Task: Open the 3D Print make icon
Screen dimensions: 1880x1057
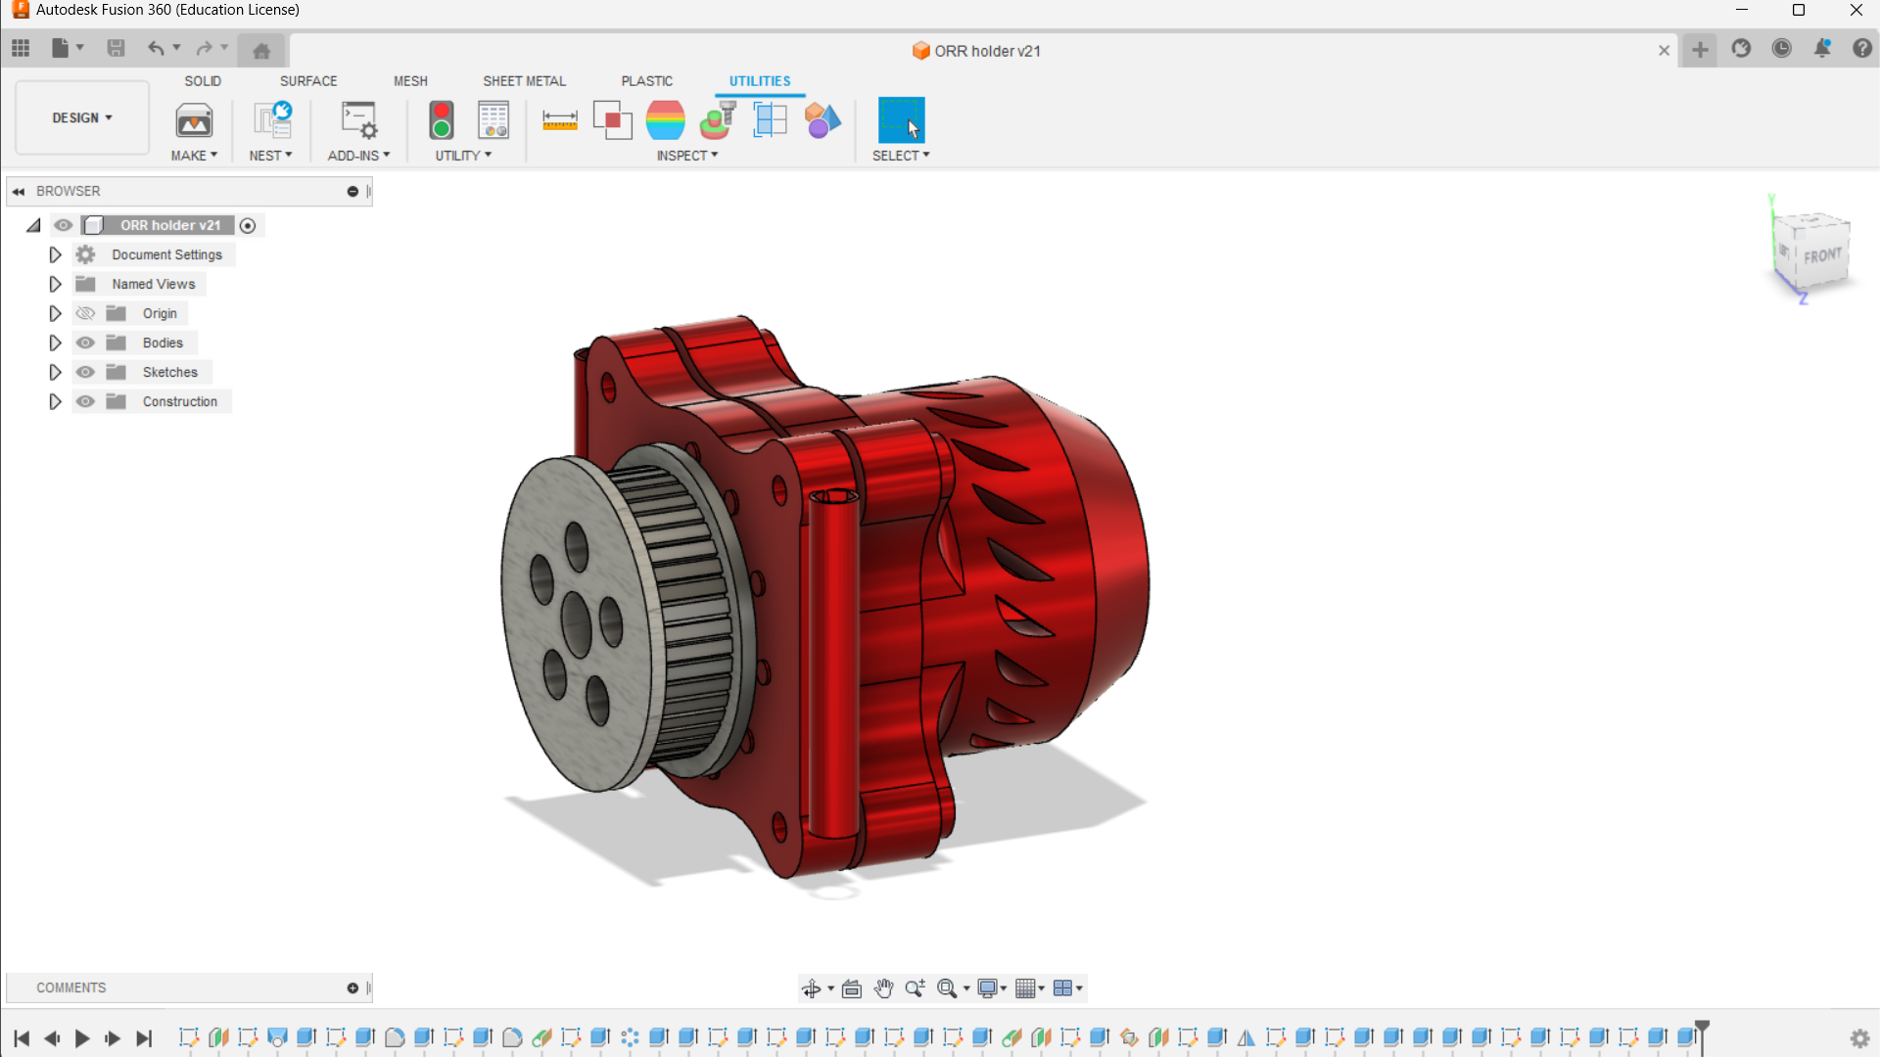Action: point(194,121)
